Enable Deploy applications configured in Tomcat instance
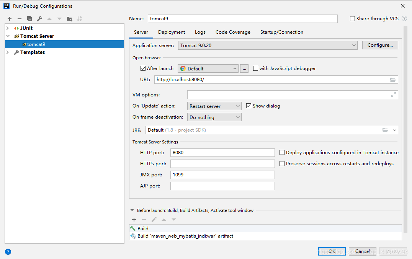Screen dimensions: 412x259 (282, 153)
